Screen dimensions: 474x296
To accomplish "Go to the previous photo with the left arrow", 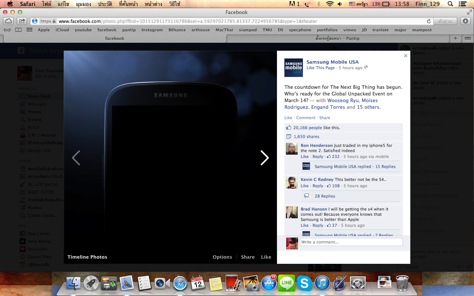I will pyautogui.click(x=76, y=158).
